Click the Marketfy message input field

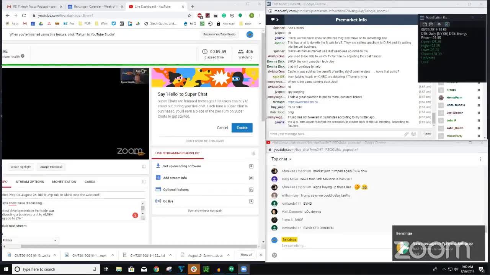pos(335,134)
